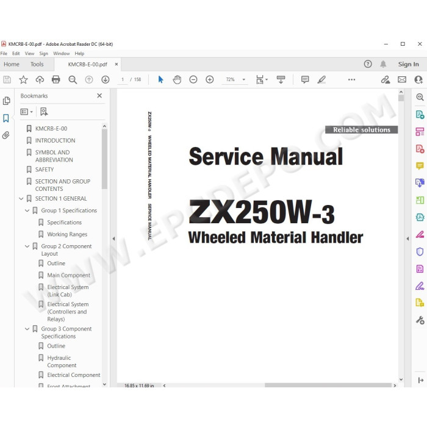Close the Bookmarks panel

pos(99,96)
